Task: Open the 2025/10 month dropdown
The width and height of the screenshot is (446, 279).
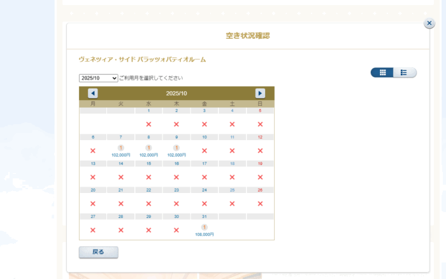Action: [98, 78]
